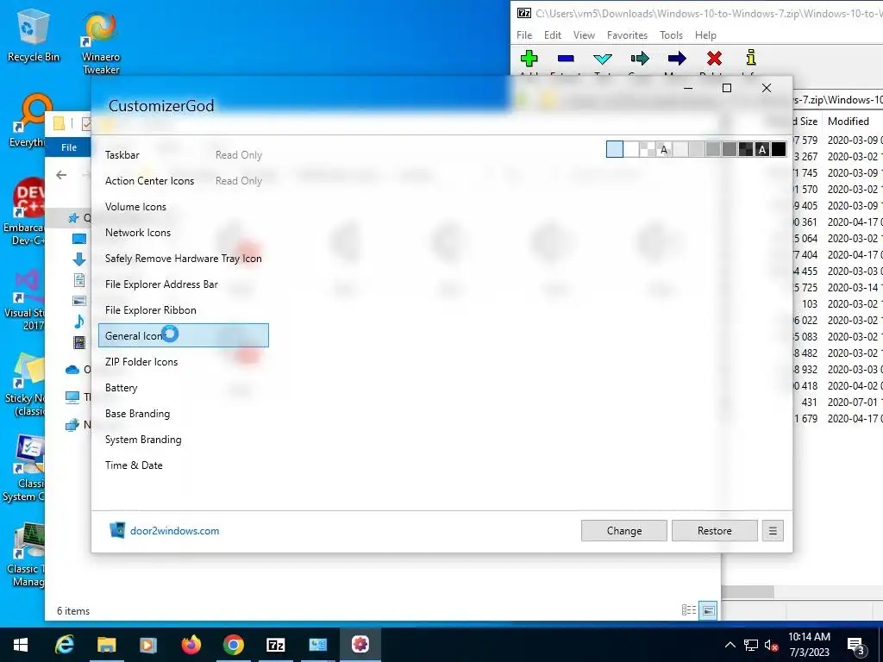Open Internet Explorer from the taskbar
The height and width of the screenshot is (662, 883).
(64, 645)
